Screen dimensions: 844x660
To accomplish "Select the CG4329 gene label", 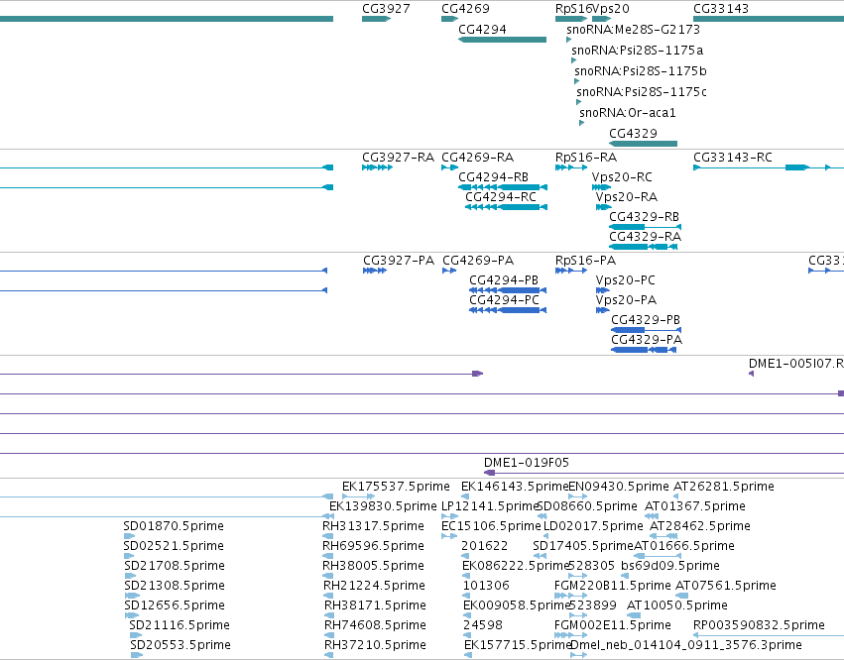I will (x=633, y=134).
